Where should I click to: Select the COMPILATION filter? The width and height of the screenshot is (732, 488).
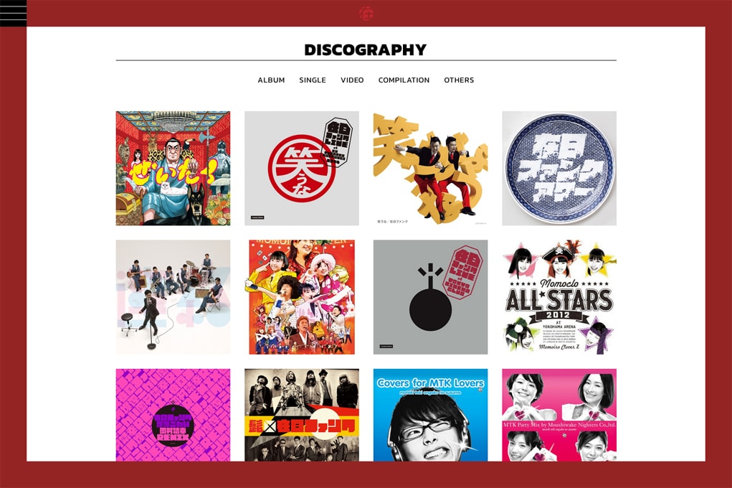404,80
